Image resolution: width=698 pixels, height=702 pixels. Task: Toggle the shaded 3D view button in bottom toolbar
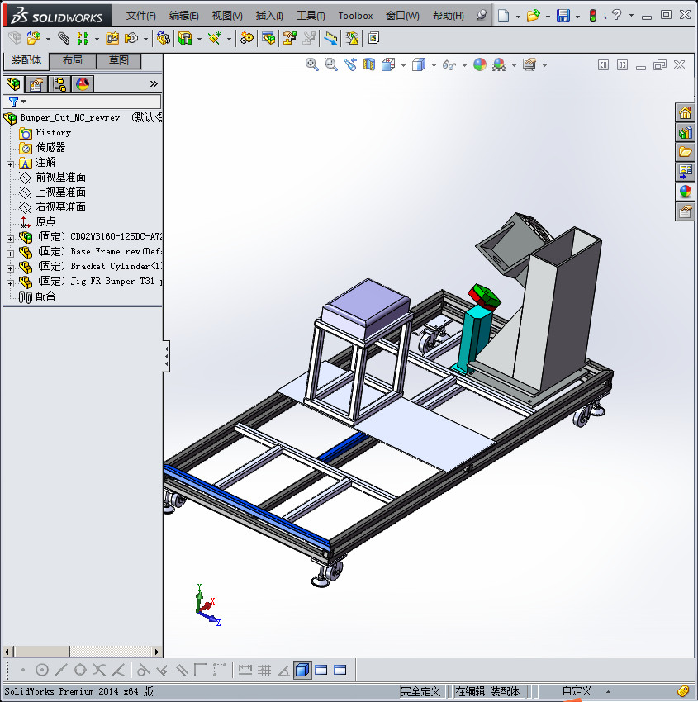(302, 670)
